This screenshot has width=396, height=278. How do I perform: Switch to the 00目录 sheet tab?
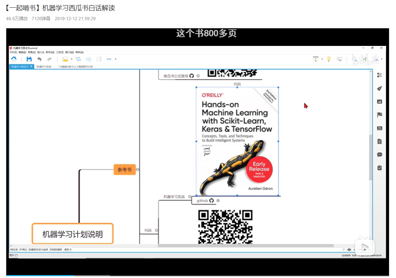[x=14, y=249]
